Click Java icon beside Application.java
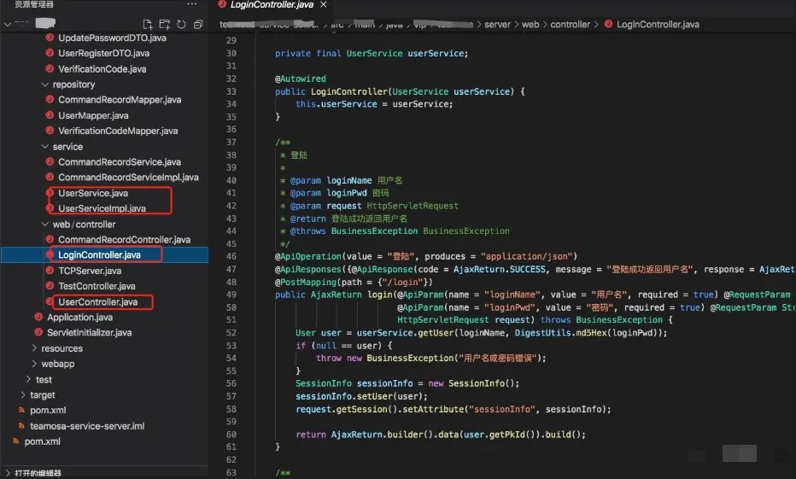Image resolution: width=796 pixels, height=479 pixels. (x=38, y=317)
